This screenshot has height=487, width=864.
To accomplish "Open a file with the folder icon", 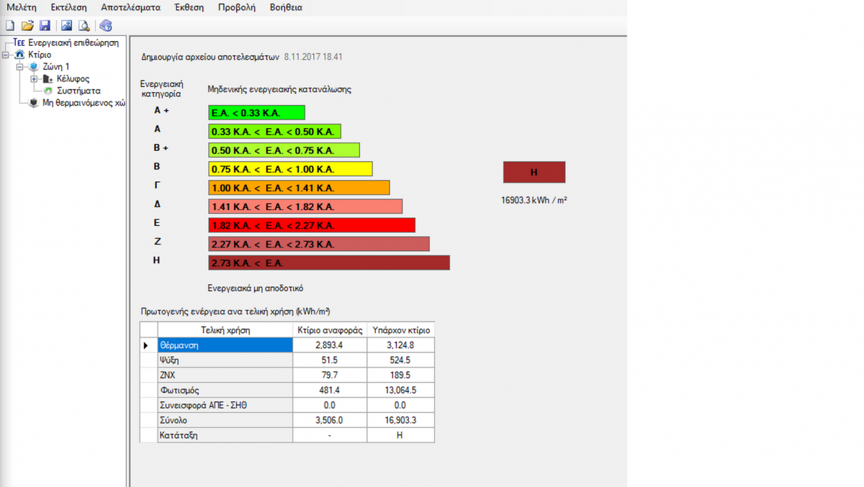I will point(27,26).
